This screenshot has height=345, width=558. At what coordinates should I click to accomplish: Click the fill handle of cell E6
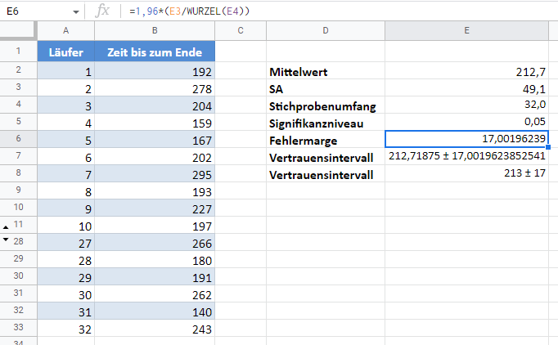pos(548,147)
